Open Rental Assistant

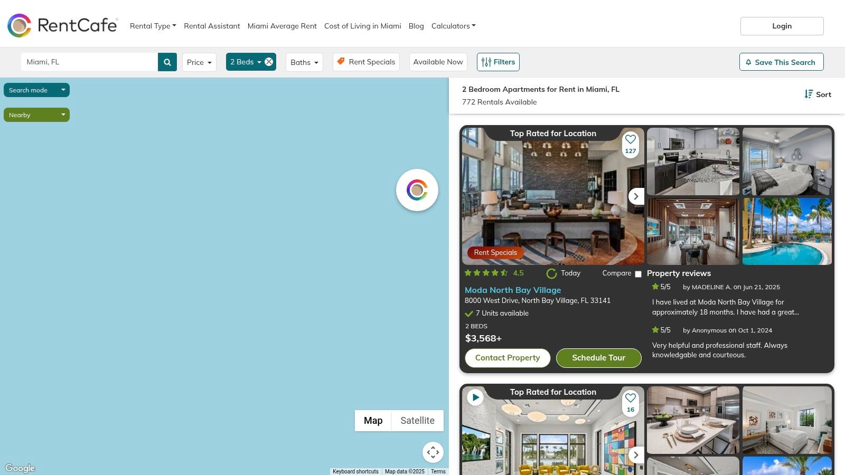(x=212, y=26)
